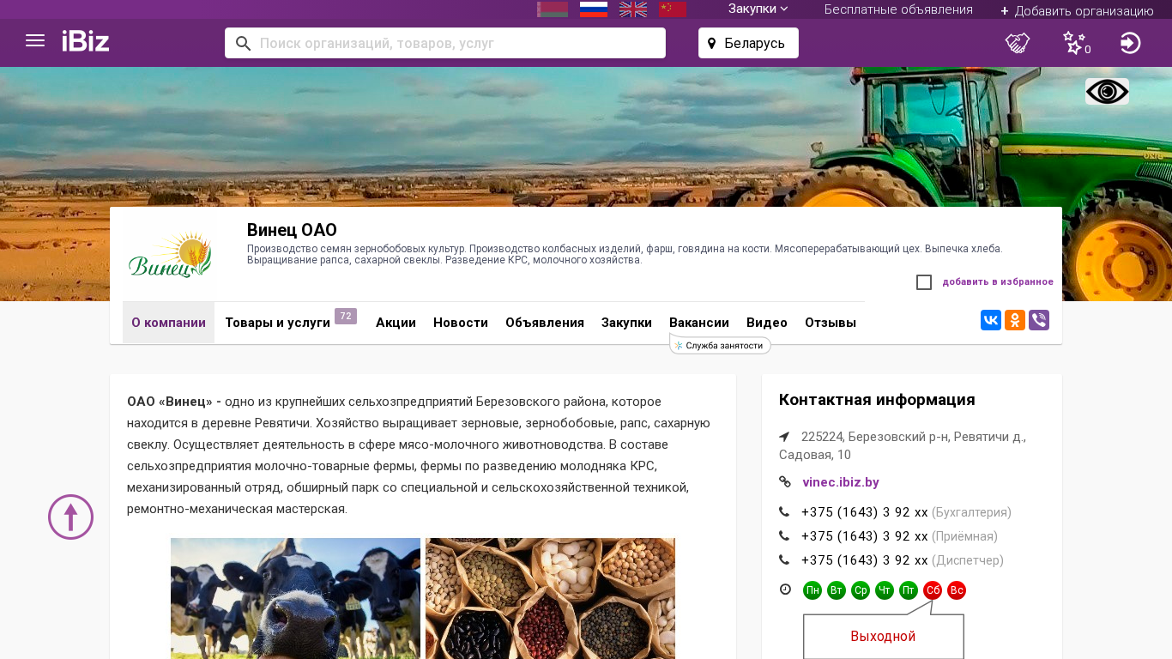The image size is (1172, 659).
Task: Go to the iBiz home logo
Action: tap(86, 41)
